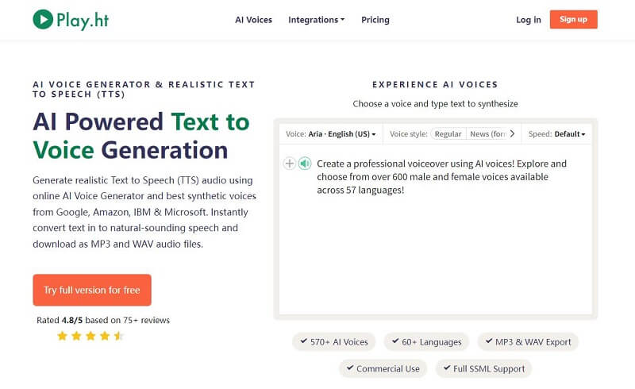Click the plus icon beside the text
The image size is (635, 389).
click(289, 164)
